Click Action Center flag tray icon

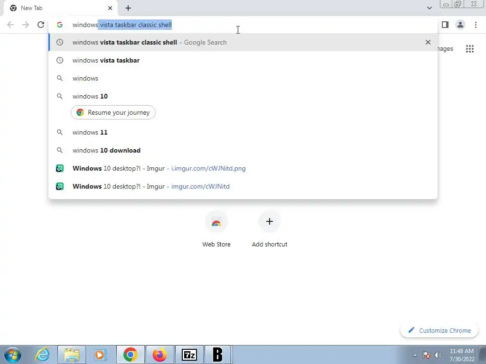[x=427, y=355]
